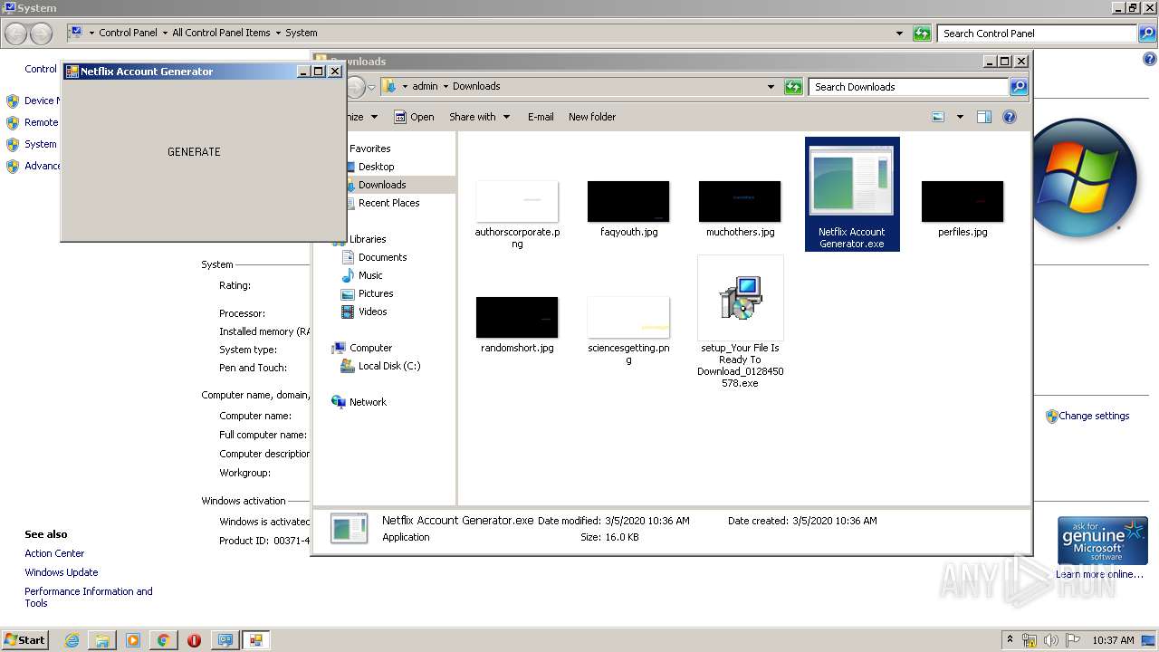Image resolution: width=1159 pixels, height=652 pixels.
Task: Open Recent Places in navigation pane
Action: pos(388,203)
